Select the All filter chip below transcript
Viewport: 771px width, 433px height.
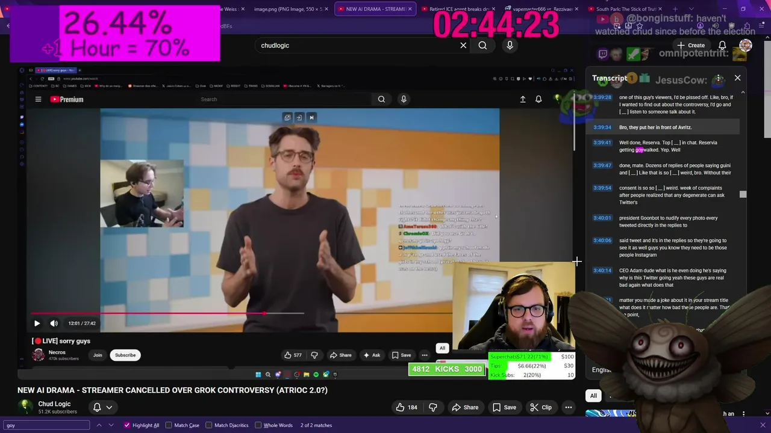click(593, 396)
